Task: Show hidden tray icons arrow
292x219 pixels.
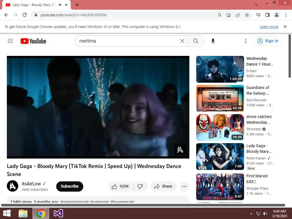Action: [x=251, y=213]
